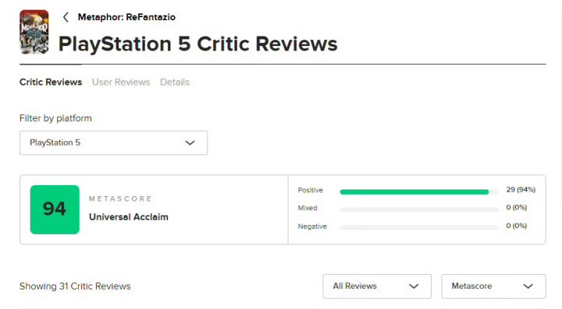Click the Mixed reviews bar
Screen dimensions: 562x309
click(419, 209)
